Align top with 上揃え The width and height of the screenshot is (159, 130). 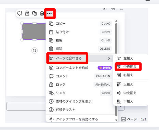[131, 84]
